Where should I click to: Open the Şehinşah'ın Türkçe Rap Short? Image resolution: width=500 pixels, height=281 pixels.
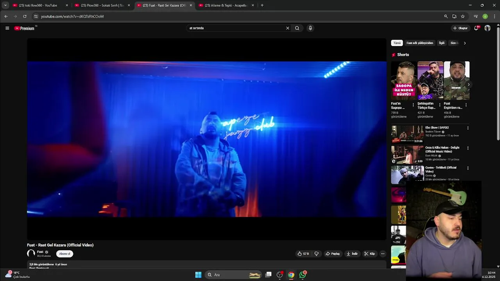(430, 80)
